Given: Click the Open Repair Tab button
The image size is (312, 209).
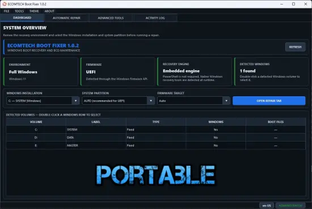Looking at the screenshot, I should pos(269,101).
